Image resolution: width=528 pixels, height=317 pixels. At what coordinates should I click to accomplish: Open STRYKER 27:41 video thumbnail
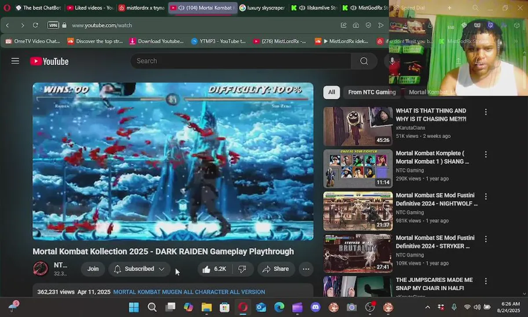pyautogui.click(x=358, y=253)
